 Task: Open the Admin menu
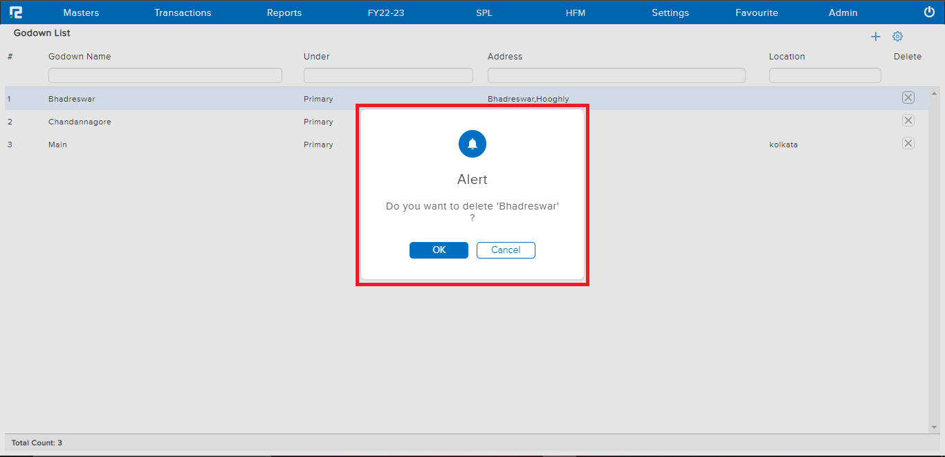coord(843,12)
